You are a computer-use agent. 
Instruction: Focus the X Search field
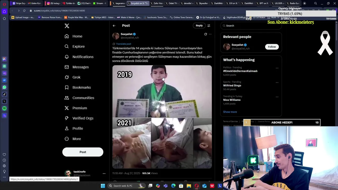pos(251,26)
